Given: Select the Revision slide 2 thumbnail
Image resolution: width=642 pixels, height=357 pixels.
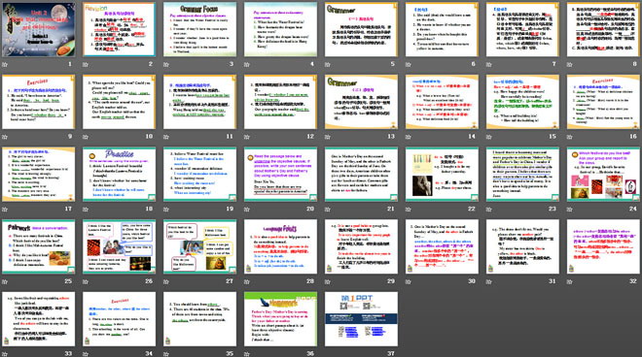Looking at the screenshot, I should [x=119, y=29].
